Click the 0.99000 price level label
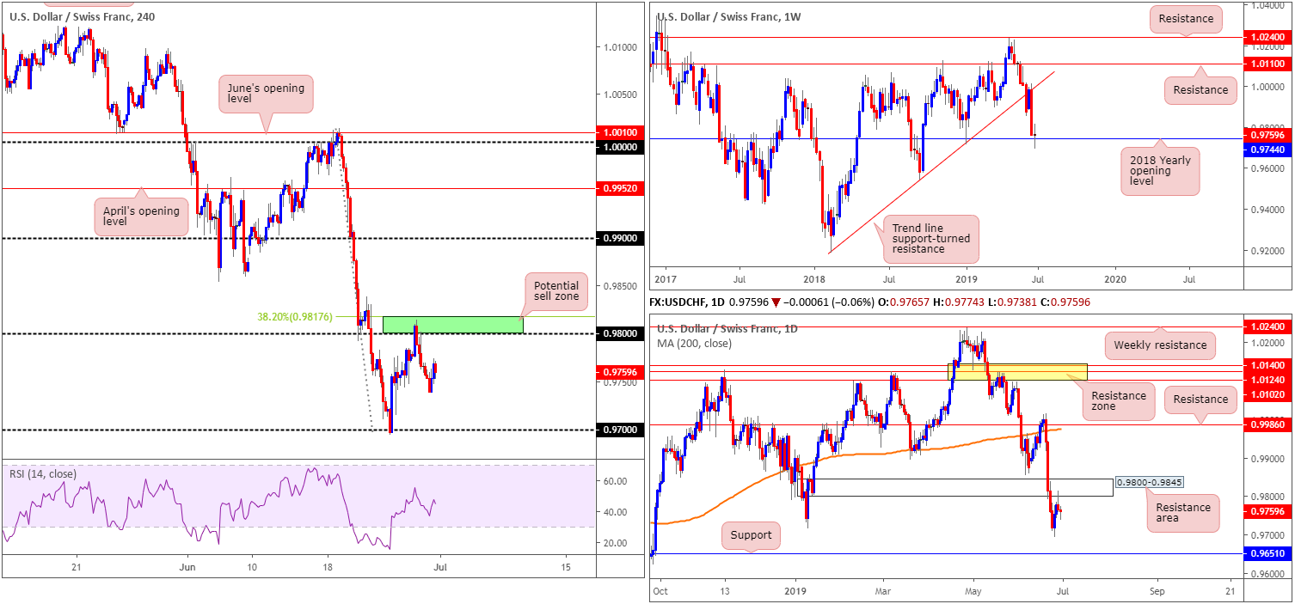Screen dimensions: 1295x604 click(x=621, y=238)
